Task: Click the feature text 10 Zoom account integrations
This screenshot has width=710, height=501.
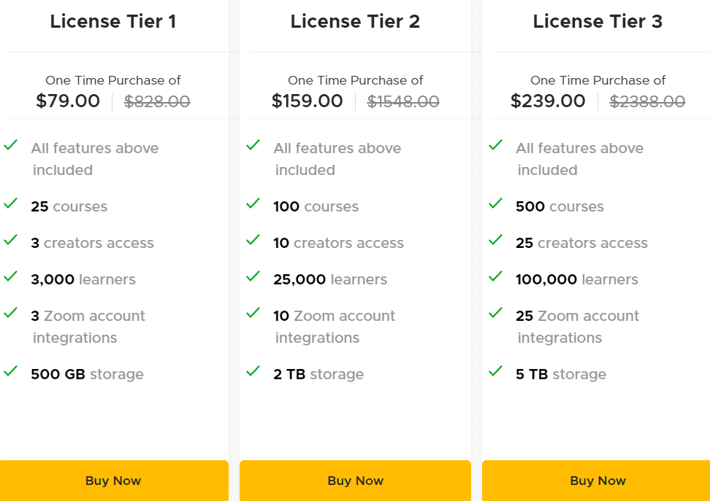Action: [333, 326]
